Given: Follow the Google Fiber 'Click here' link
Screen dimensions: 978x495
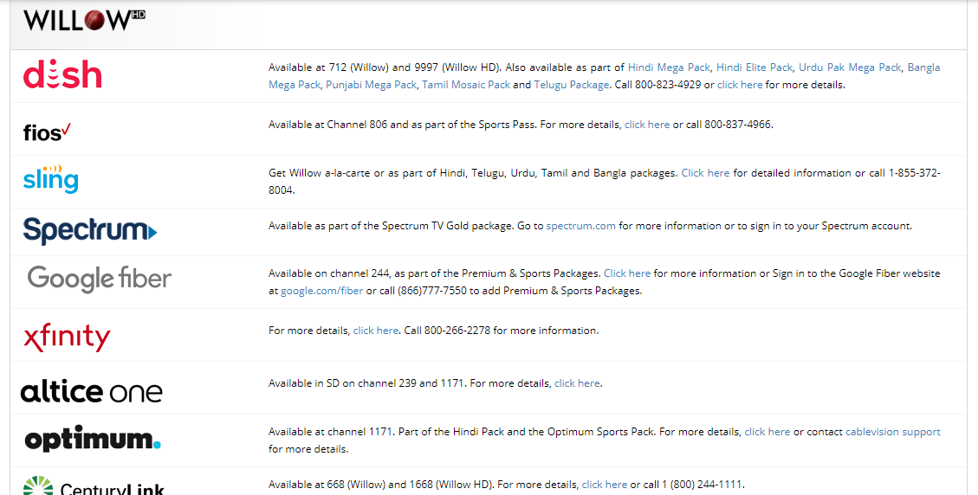Looking at the screenshot, I should click(627, 273).
